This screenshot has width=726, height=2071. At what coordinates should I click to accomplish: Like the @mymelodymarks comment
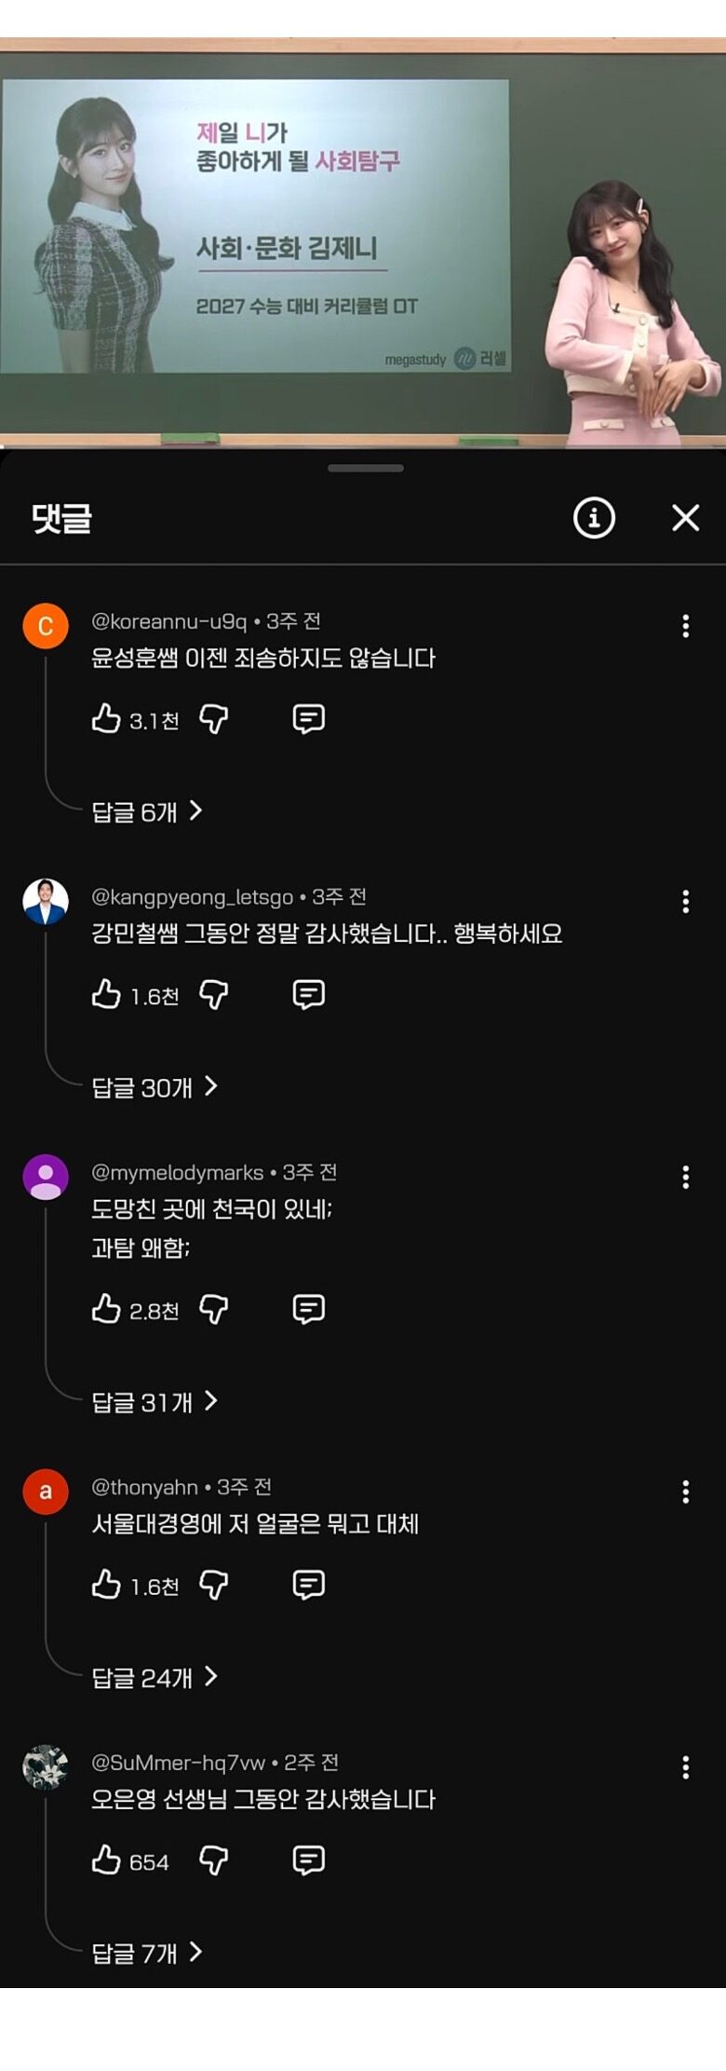point(107,1309)
